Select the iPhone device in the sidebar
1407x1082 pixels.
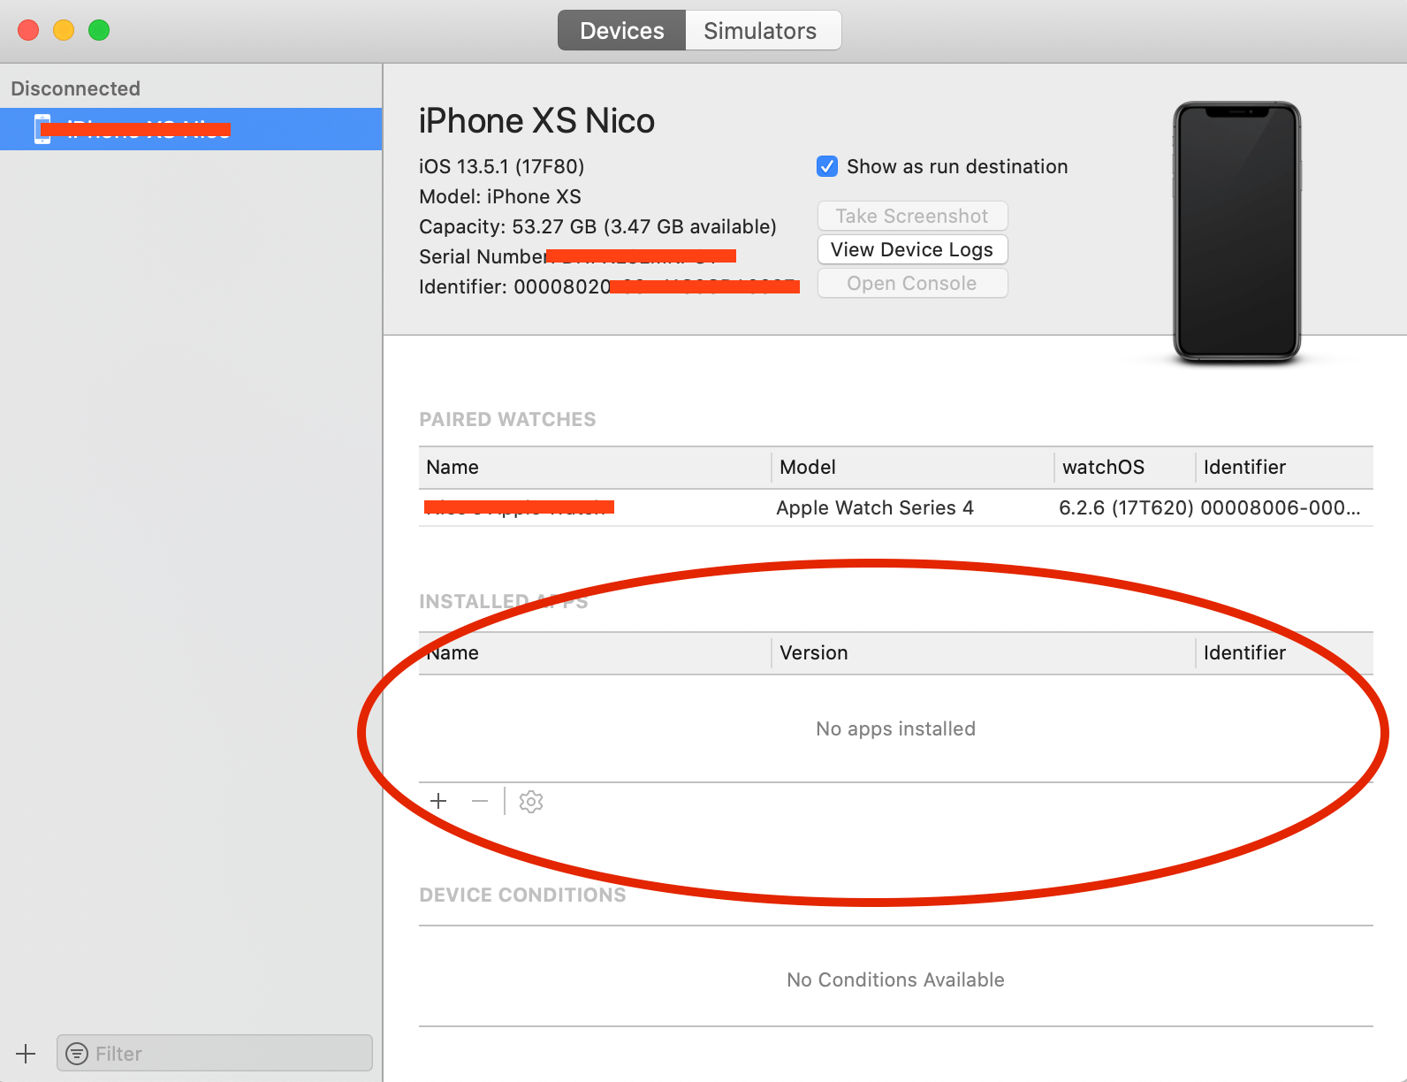tap(191, 129)
